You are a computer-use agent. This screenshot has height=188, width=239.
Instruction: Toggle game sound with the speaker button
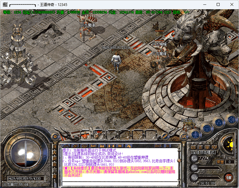232,120
